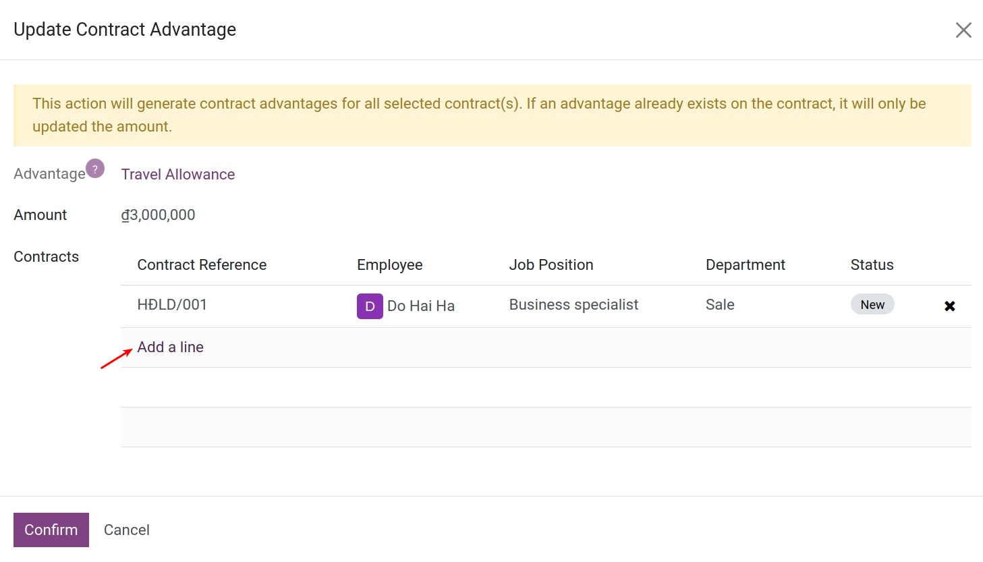Click the Status column header
983x562 pixels.
(872, 264)
